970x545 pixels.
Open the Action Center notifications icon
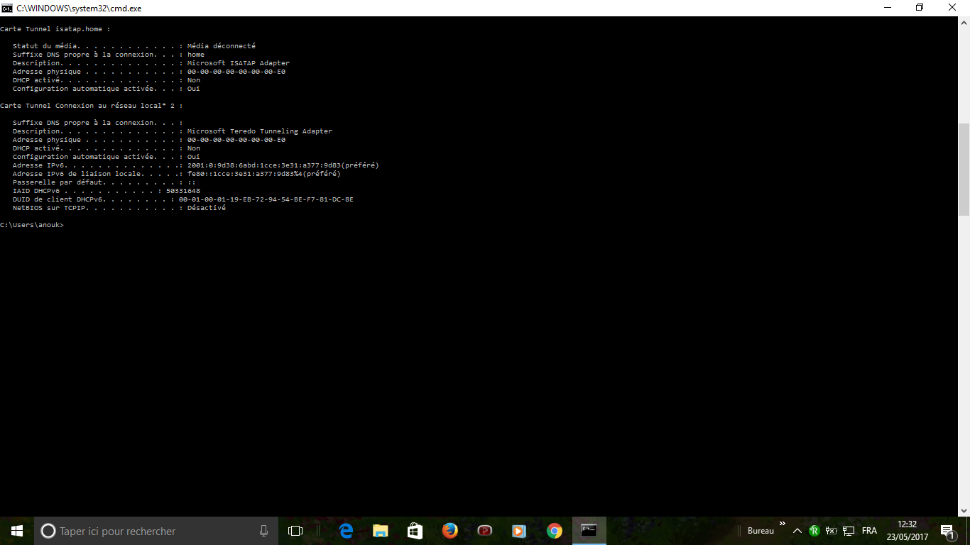click(x=947, y=531)
